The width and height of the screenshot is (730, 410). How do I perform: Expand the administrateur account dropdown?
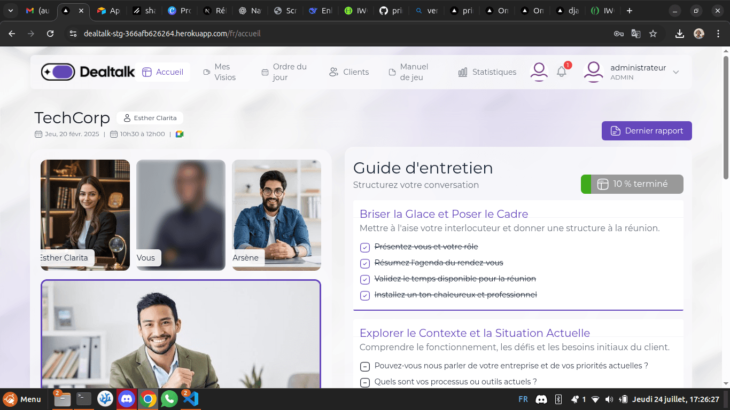675,72
